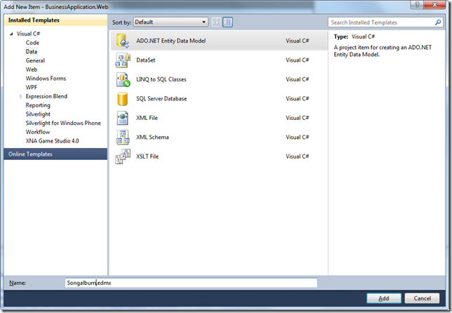
Task: Select the Data category
Action: pos(32,52)
